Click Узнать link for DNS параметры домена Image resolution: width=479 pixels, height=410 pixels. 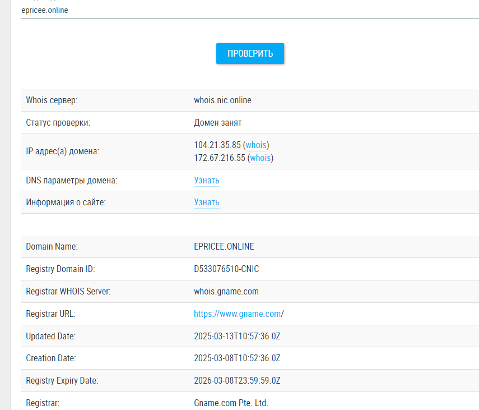[207, 181]
